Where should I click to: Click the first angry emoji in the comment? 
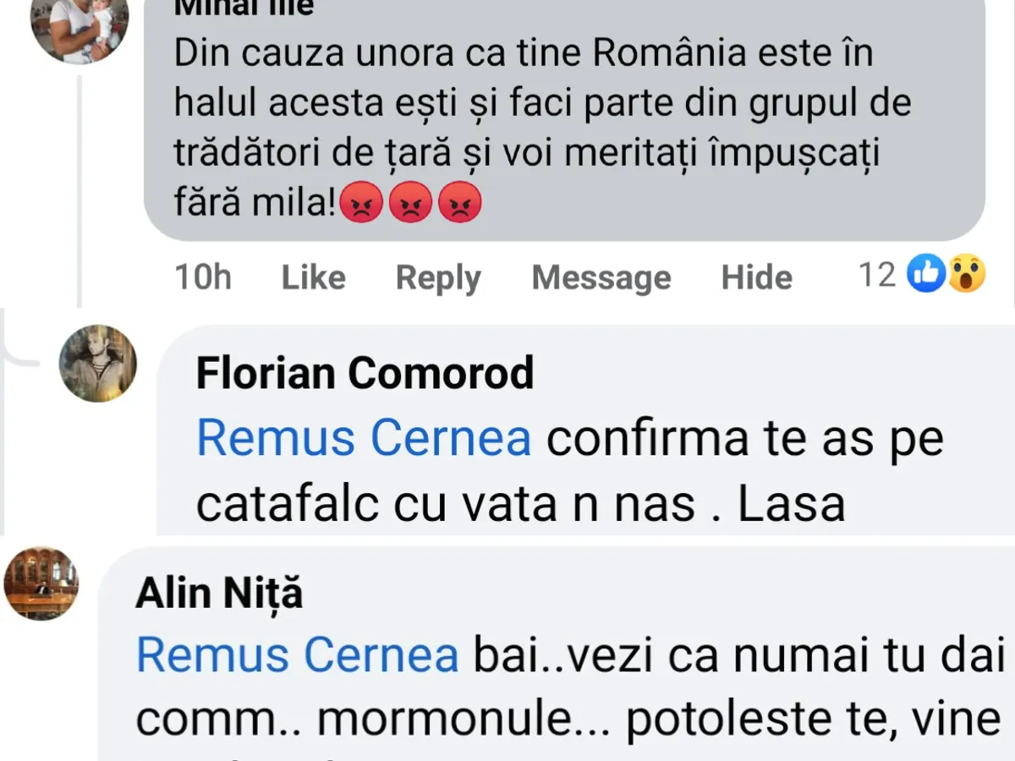[361, 203]
